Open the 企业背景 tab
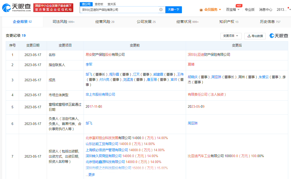The image size is (291, 179). tap(22, 22)
